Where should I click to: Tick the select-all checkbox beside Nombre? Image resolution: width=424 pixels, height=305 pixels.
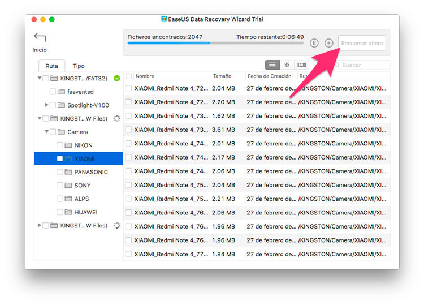click(x=129, y=76)
